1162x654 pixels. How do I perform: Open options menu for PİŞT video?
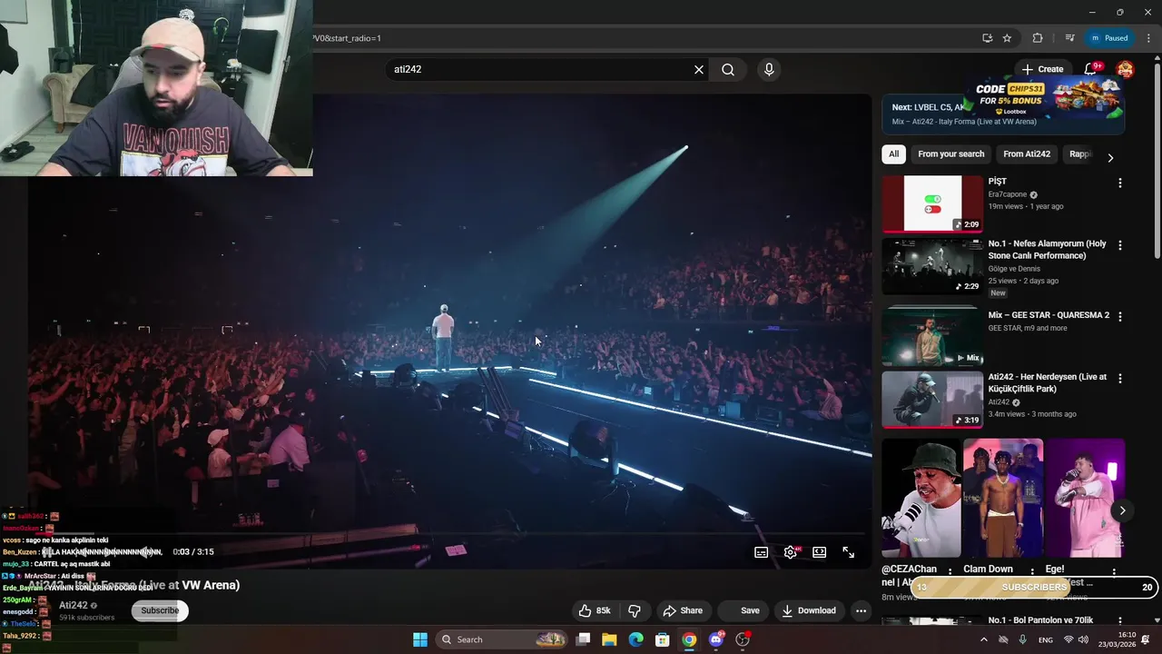(x=1119, y=183)
